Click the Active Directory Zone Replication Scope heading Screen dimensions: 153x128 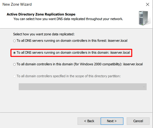pos(41,14)
